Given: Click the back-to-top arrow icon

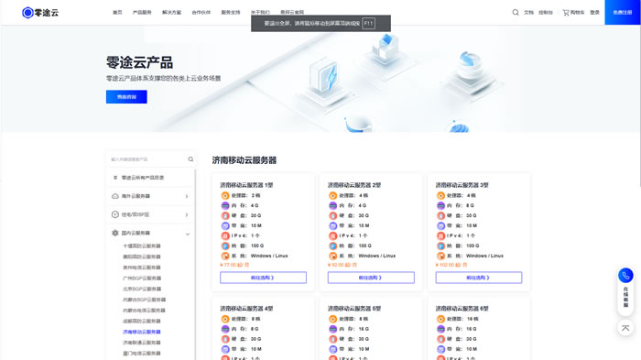Looking at the screenshot, I should 625,328.
